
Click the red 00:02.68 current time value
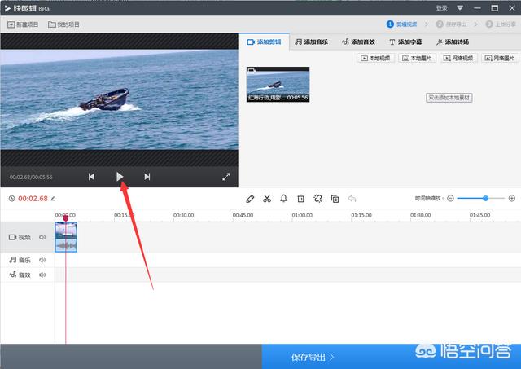point(33,199)
